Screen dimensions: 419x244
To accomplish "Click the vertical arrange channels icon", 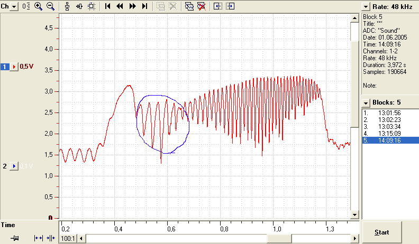I will tap(67, 6).
